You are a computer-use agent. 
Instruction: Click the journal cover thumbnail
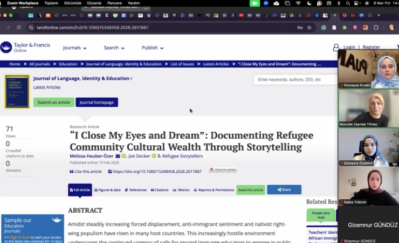click(17, 92)
